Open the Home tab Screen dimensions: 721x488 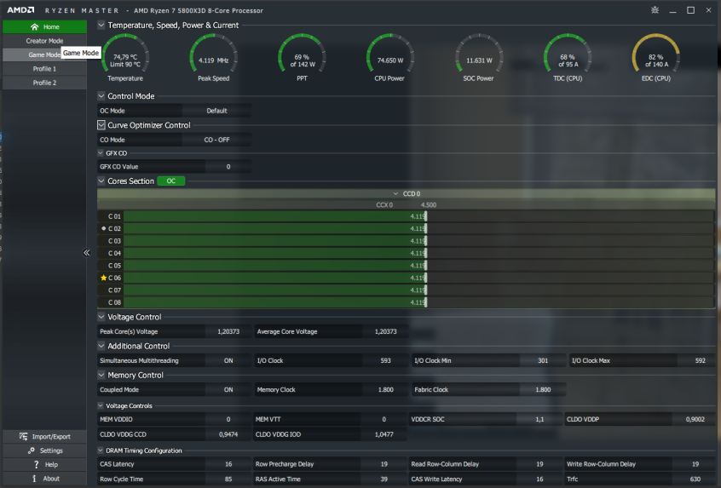44,26
